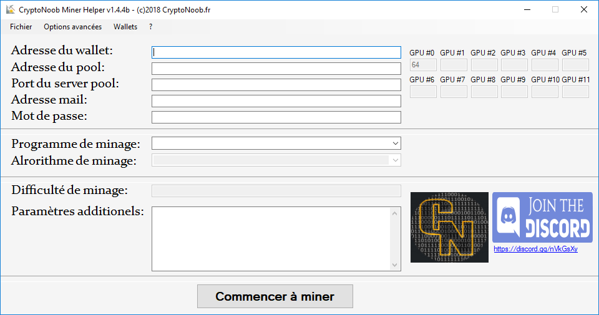The height and width of the screenshot is (315, 599).
Task: Click the 'Programme de minage:' label
Action: [x=75, y=144]
